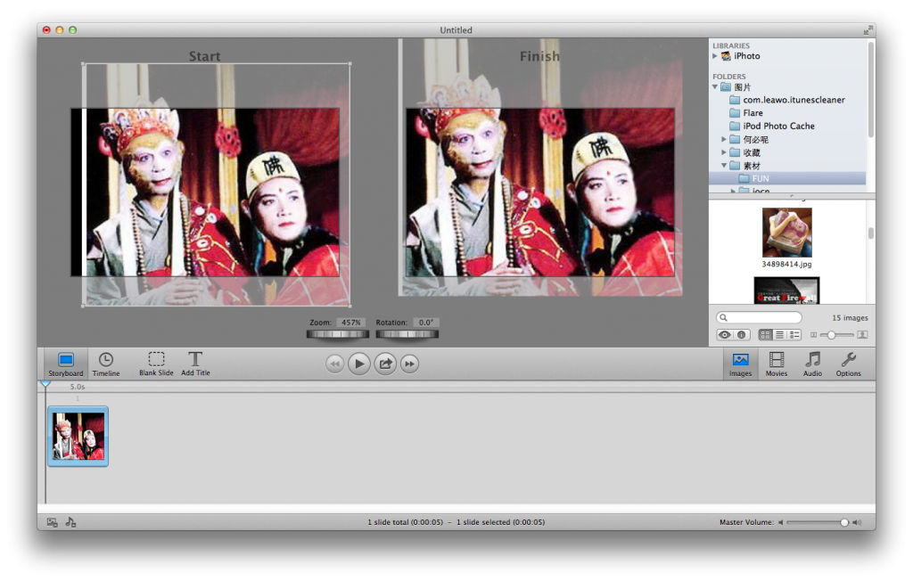Viewport: 913px width, 581px height.
Task: Click the Rotation value field
Action: click(x=425, y=322)
